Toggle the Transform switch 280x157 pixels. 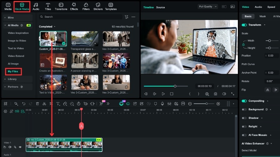coord(244,25)
